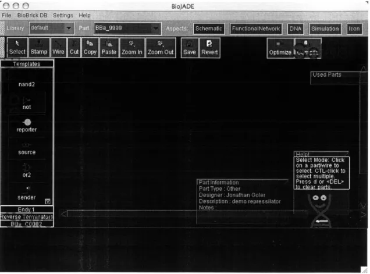Choose the Stamp tool
Image resolution: width=370 pixels, height=274 pixels.
(x=39, y=48)
